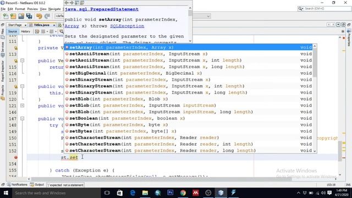Open the Output panel button
The height and width of the screenshot is (198, 352).
(x=37, y=185)
